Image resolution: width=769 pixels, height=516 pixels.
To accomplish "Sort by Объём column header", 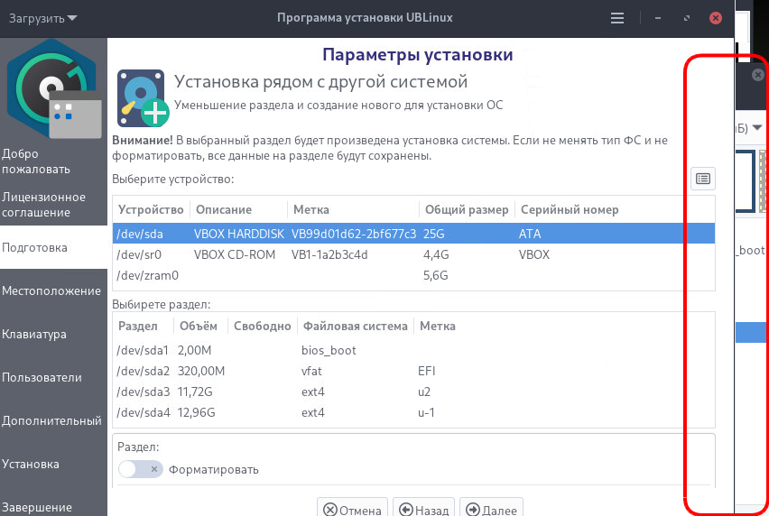I will 200,326.
